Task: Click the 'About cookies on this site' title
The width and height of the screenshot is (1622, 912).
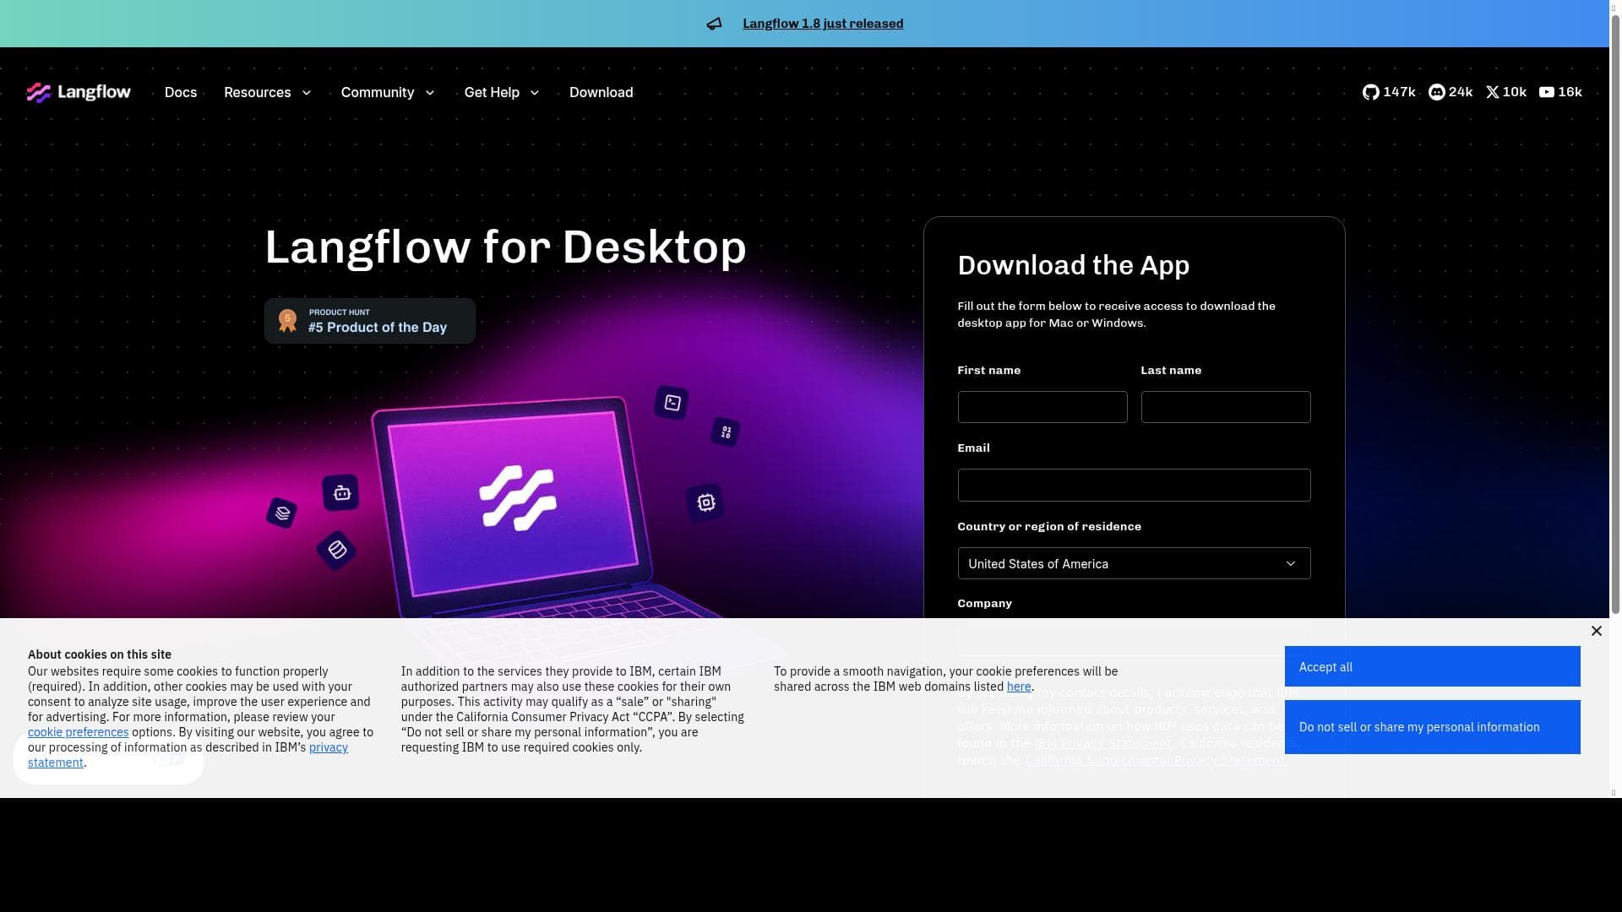Action: click(100, 654)
